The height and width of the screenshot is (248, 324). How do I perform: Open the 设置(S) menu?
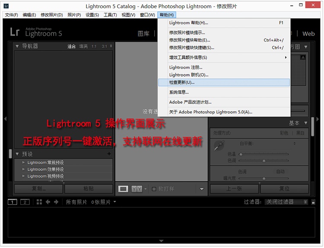point(92,15)
